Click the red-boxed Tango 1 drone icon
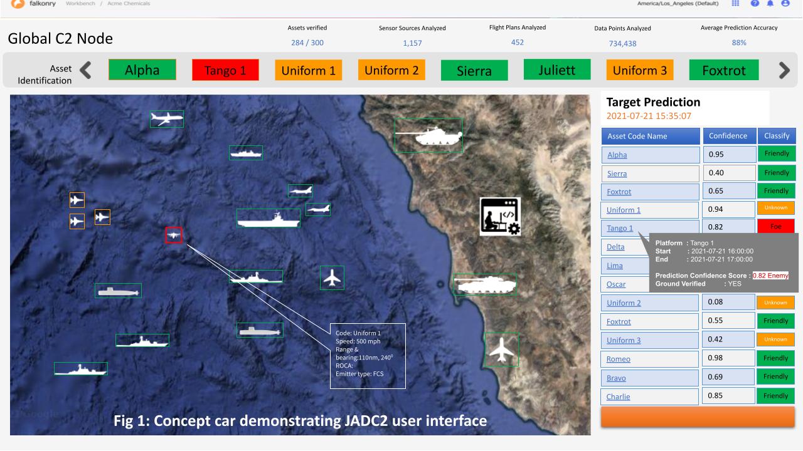Viewport: 803px width, 451px height. [x=173, y=235]
